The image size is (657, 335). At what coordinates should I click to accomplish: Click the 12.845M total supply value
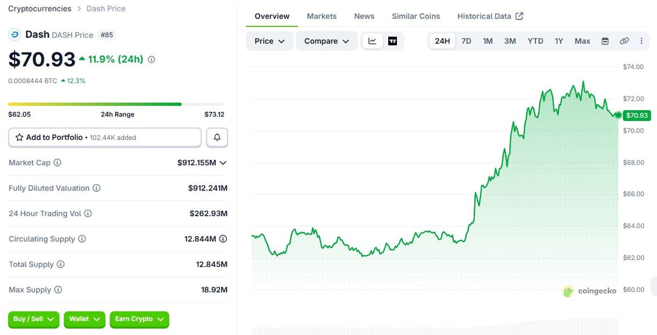pyautogui.click(x=211, y=264)
